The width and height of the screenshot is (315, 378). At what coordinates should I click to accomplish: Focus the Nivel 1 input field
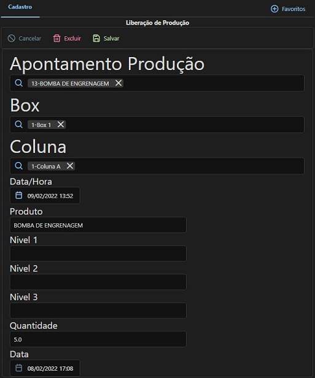tap(98, 253)
